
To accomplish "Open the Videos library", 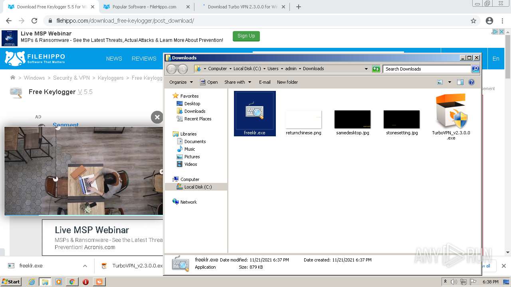I will click(190, 164).
